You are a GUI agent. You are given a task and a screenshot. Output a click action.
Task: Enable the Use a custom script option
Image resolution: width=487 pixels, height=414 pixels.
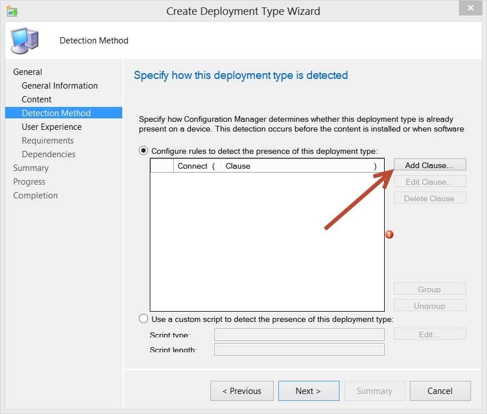[142, 319]
